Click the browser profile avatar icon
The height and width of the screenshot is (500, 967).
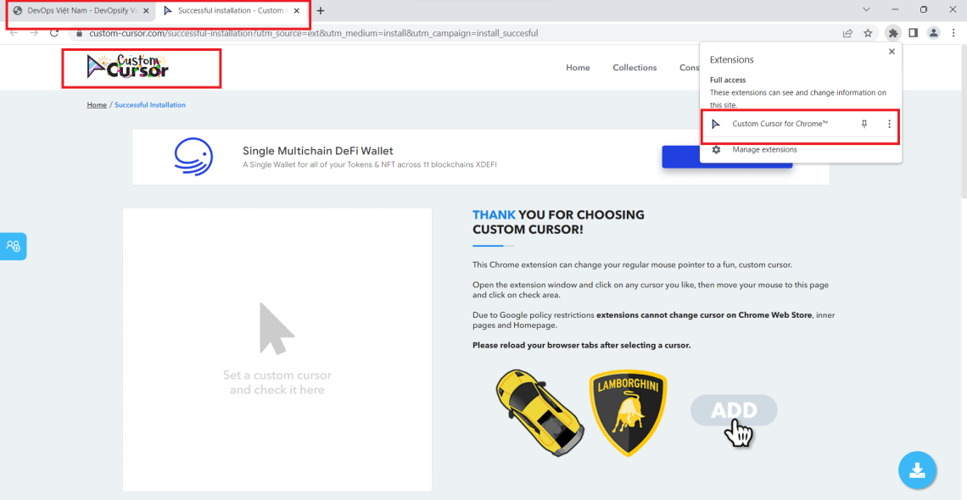[x=934, y=33]
